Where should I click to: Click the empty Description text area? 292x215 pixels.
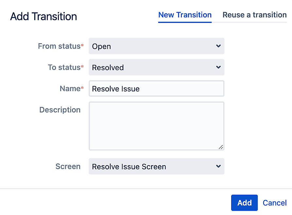[x=156, y=126]
